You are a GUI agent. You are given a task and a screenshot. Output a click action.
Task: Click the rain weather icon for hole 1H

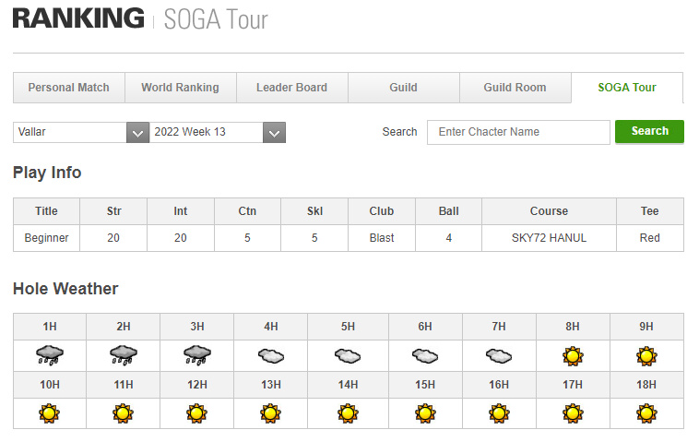coord(50,355)
